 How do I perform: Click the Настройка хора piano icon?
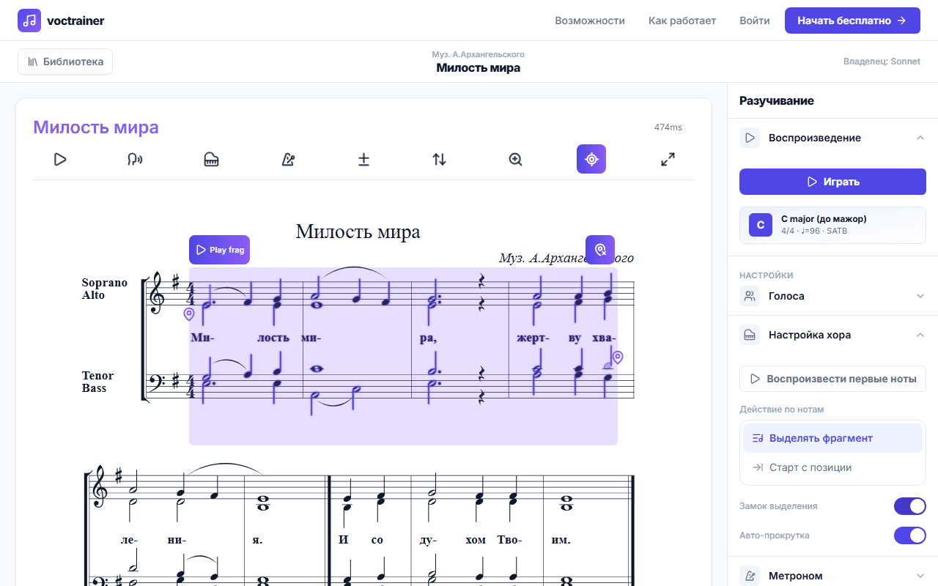[750, 335]
